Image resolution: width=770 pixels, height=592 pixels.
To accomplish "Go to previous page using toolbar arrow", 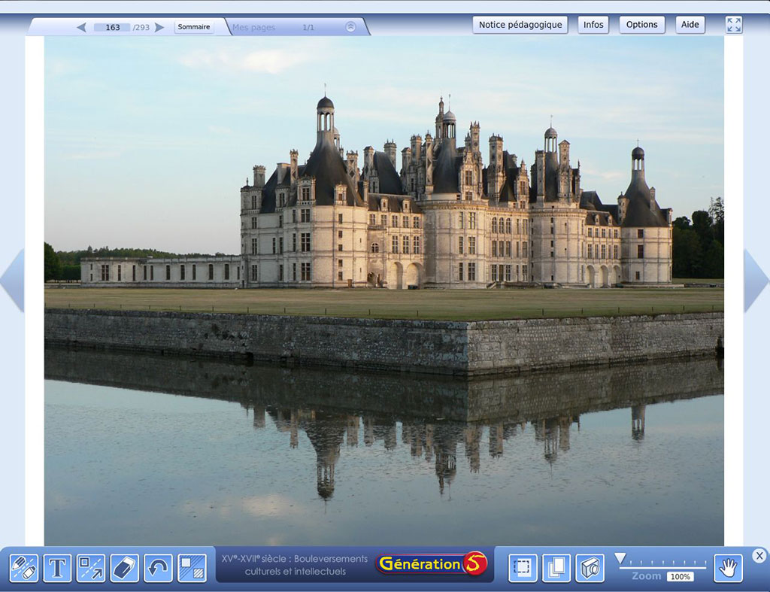I will pos(81,27).
